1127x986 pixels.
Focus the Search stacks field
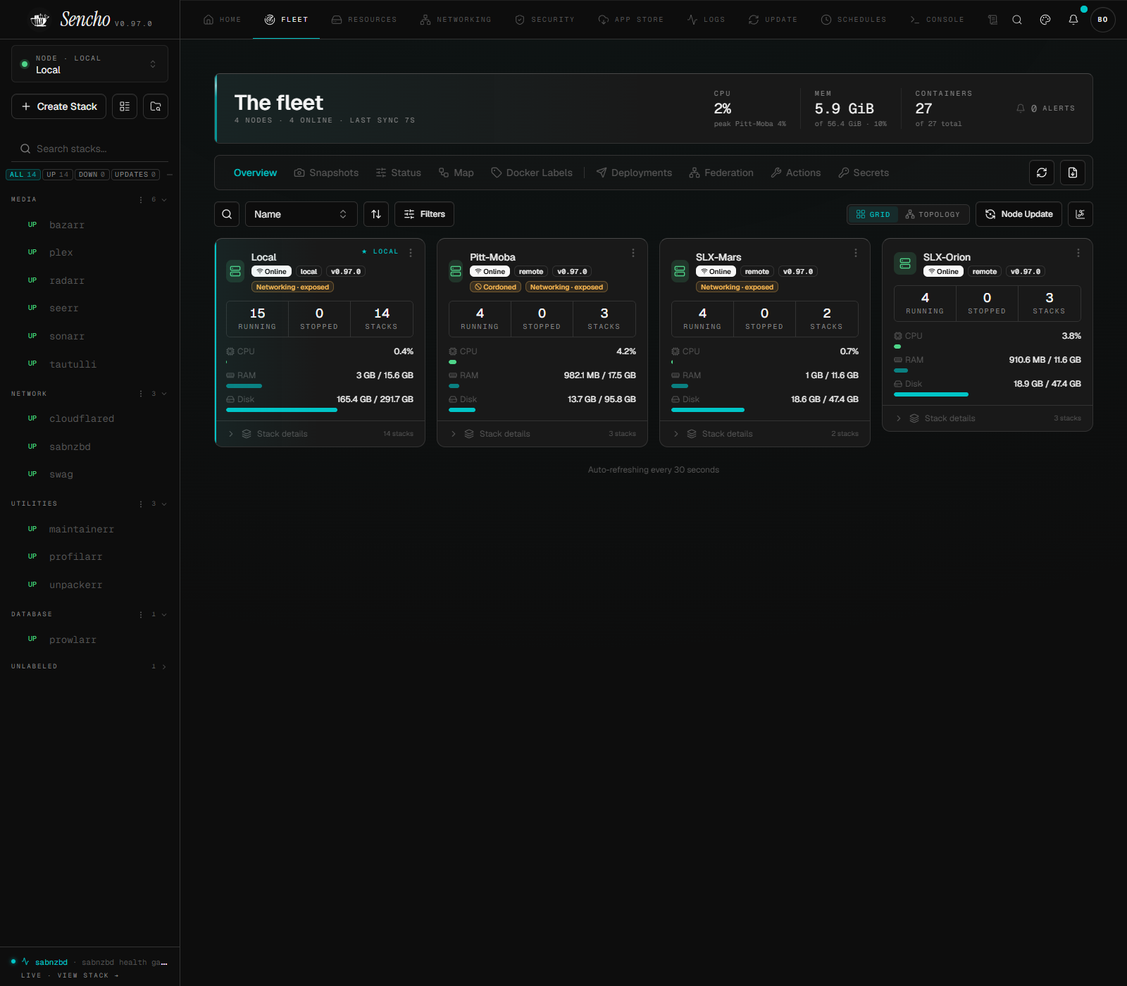(89, 149)
